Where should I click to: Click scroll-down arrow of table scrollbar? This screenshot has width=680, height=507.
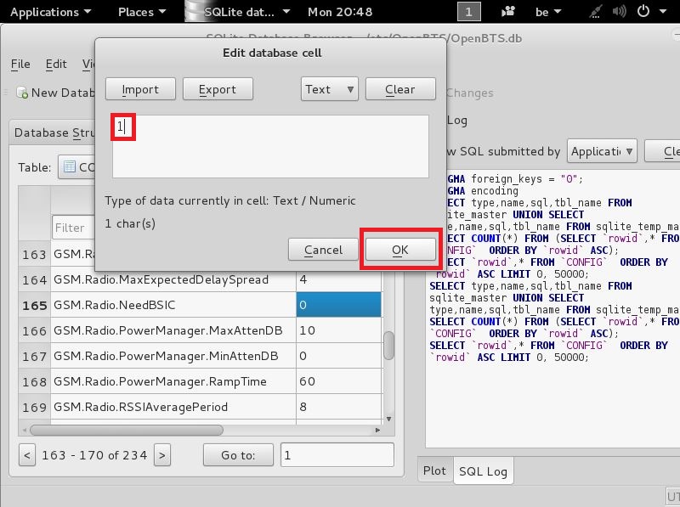click(x=389, y=419)
